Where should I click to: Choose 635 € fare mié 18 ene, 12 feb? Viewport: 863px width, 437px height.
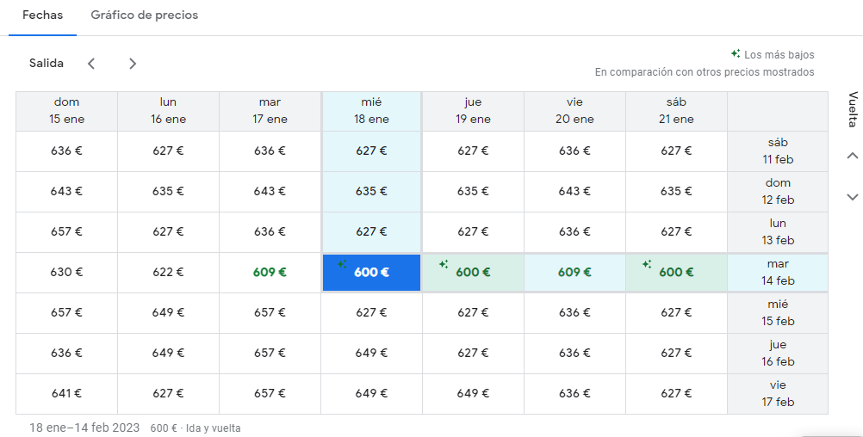click(371, 191)
